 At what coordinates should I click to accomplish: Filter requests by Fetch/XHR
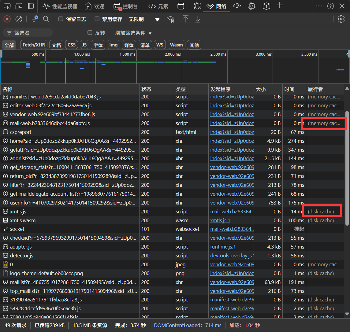coord(34,45)
